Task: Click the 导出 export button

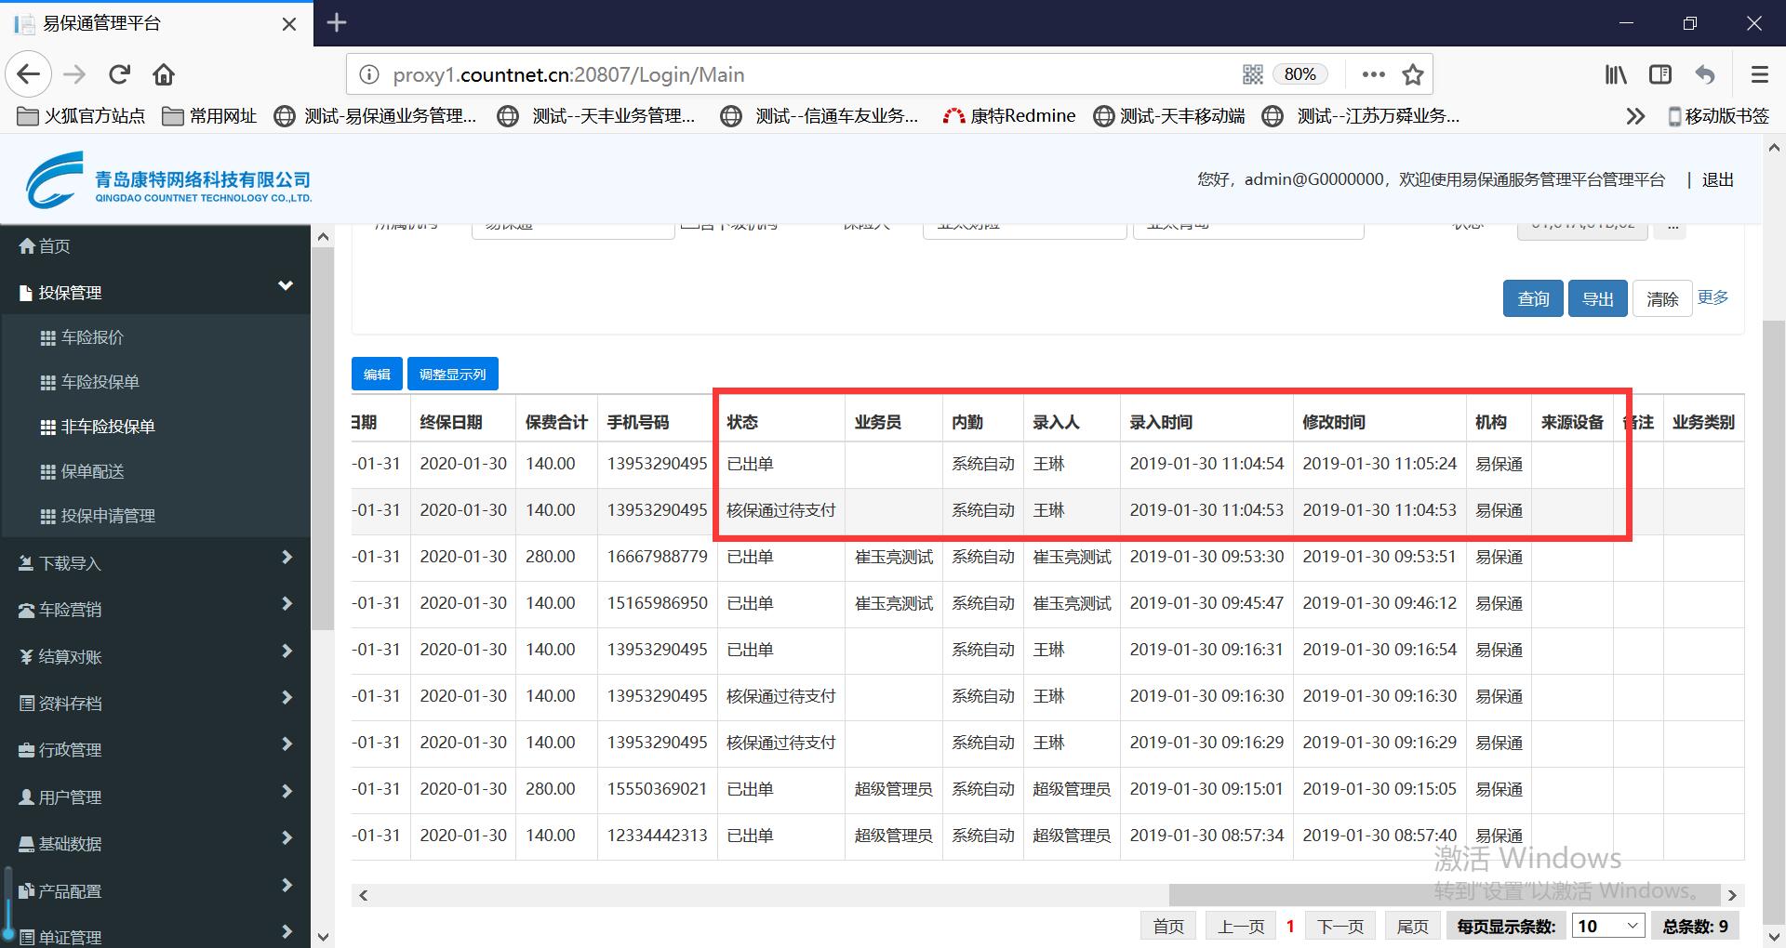Action: pyautogui.click(x=1597, y=298)
